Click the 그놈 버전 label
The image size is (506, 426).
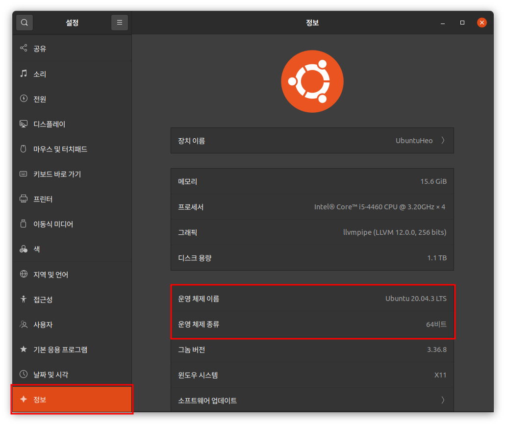[191, 350]
